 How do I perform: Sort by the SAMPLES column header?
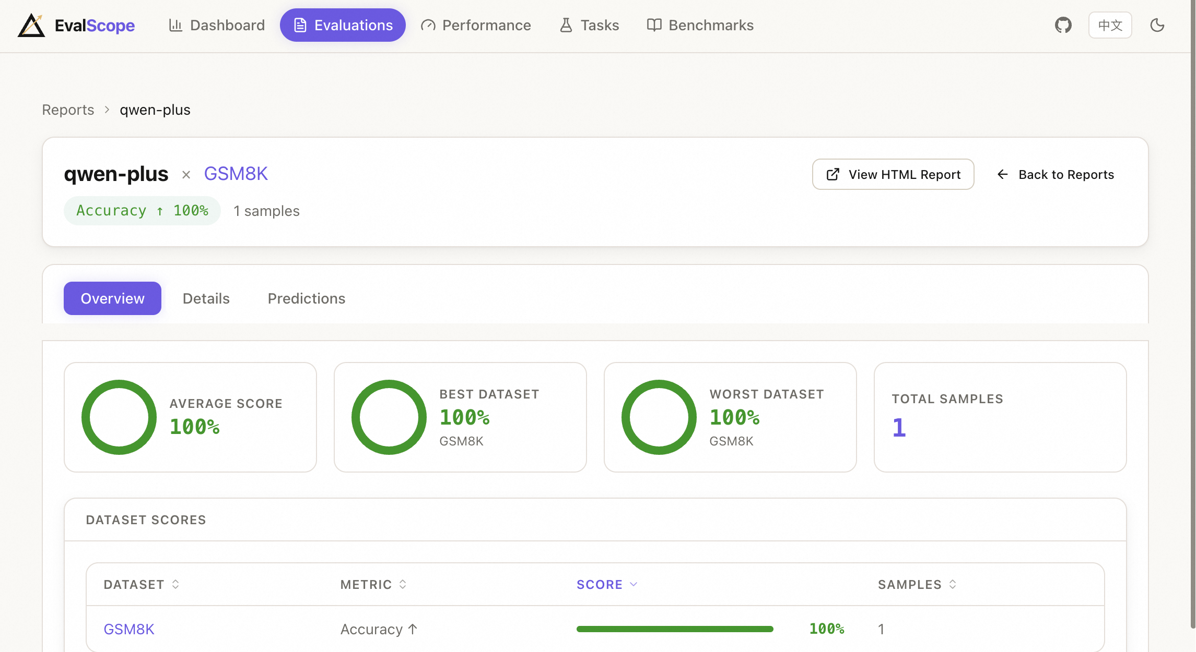[917, 585]
